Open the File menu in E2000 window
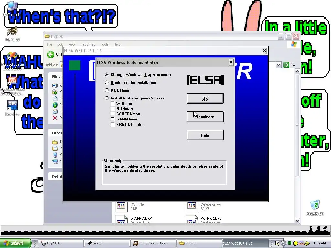 (x=49, y=44)
